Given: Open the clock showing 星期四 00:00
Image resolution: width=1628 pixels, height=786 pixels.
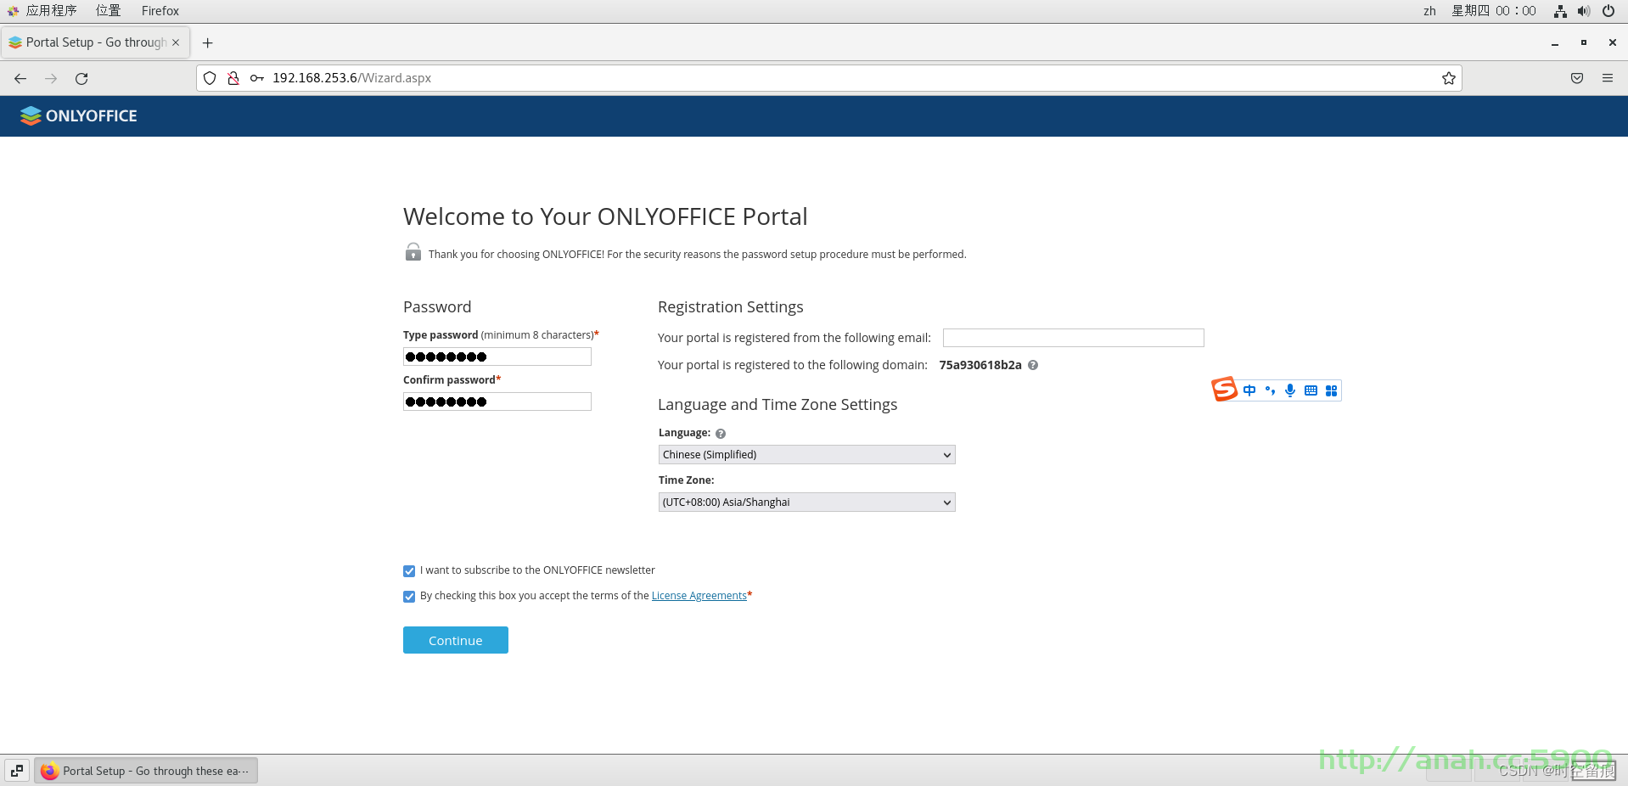Looking at the screenshot, I should point(1493,11).
